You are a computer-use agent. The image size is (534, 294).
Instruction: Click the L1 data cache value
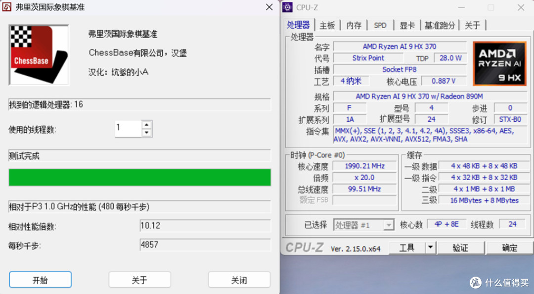click(x=484, y=166)
